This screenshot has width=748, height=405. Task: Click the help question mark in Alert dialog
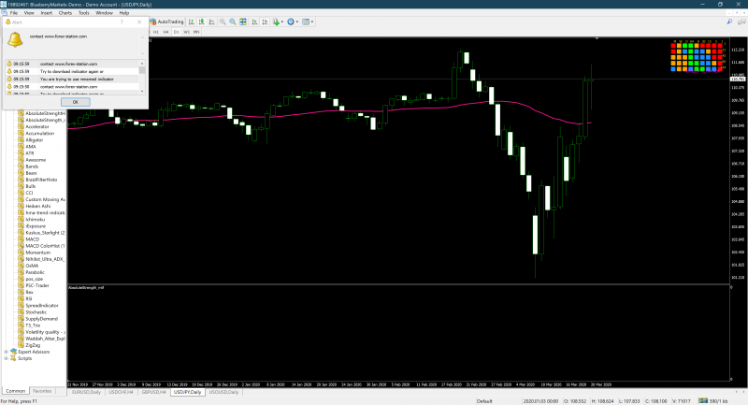(x=122, y=22)
